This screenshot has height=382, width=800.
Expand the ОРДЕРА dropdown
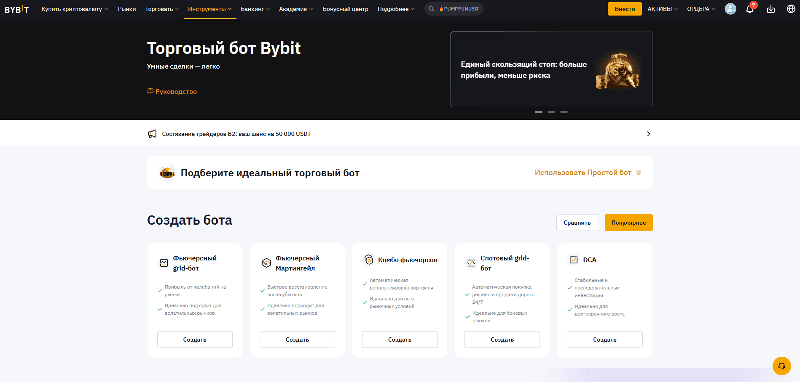coord(701,9)
